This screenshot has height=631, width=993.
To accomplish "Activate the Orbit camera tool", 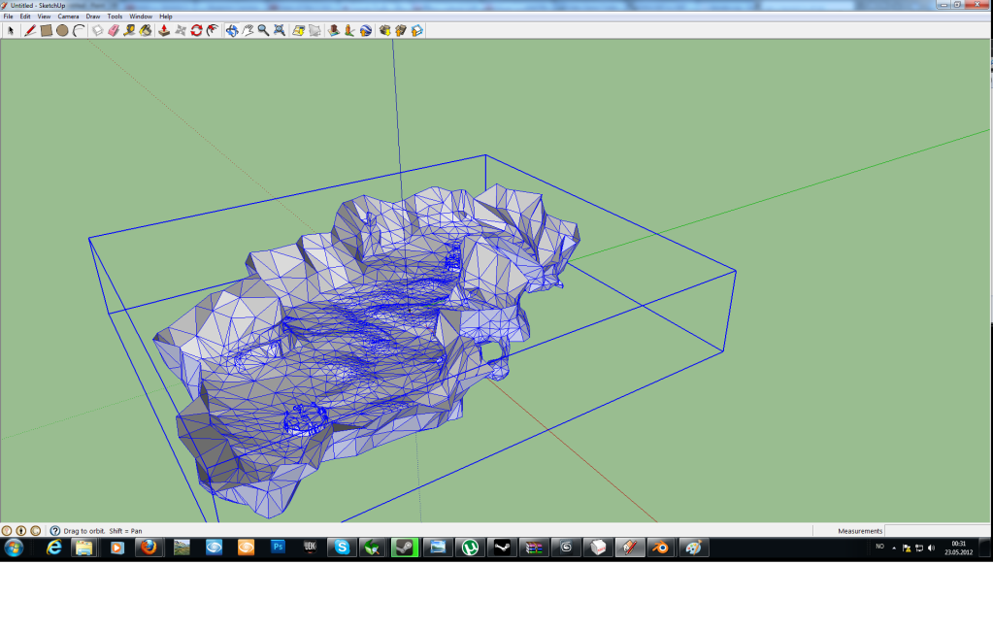I will (232, 30).
